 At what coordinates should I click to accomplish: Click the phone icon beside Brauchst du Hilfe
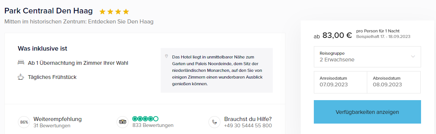click(214, 122)
